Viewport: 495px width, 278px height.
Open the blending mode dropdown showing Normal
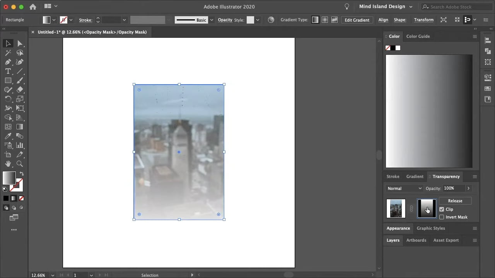pyautogui.click(x=404, y=188)
